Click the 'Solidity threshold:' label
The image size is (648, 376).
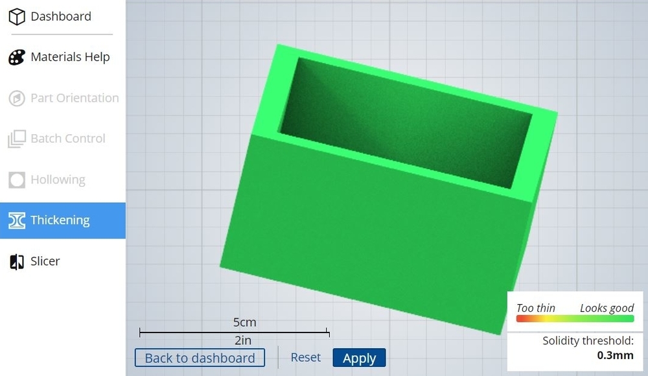click(x=588, y=341)
